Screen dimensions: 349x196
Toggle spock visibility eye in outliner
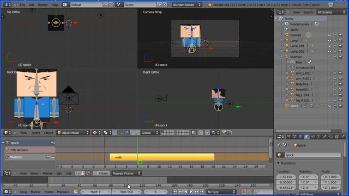click(329, 106)
